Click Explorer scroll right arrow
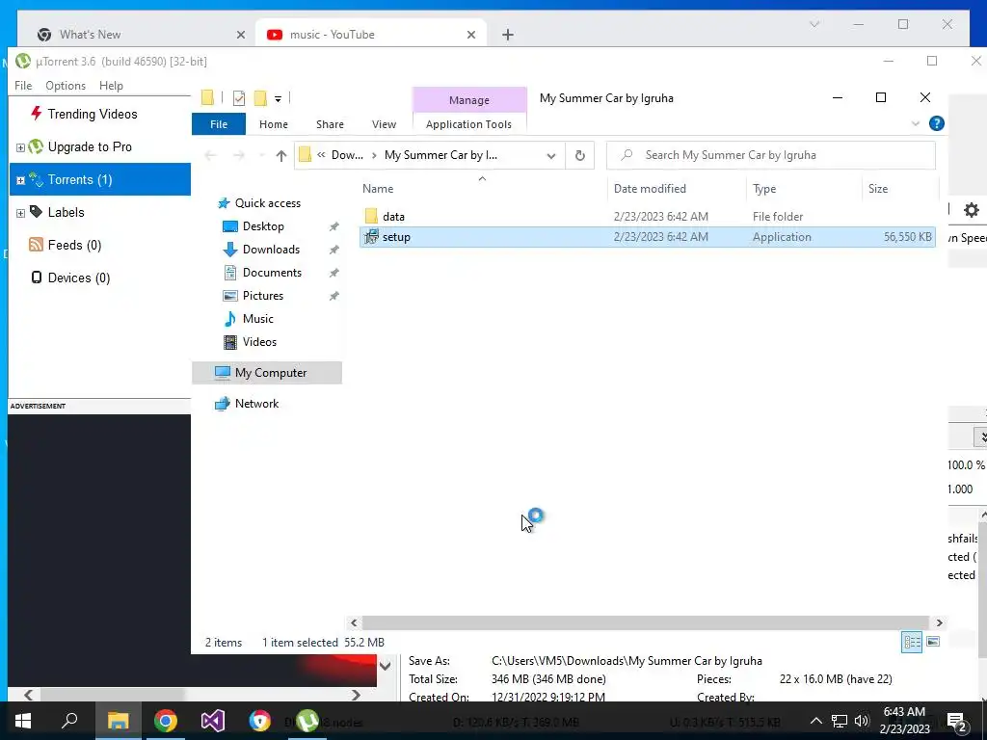Screen dimensions: 987x740 tap(939, 622)
